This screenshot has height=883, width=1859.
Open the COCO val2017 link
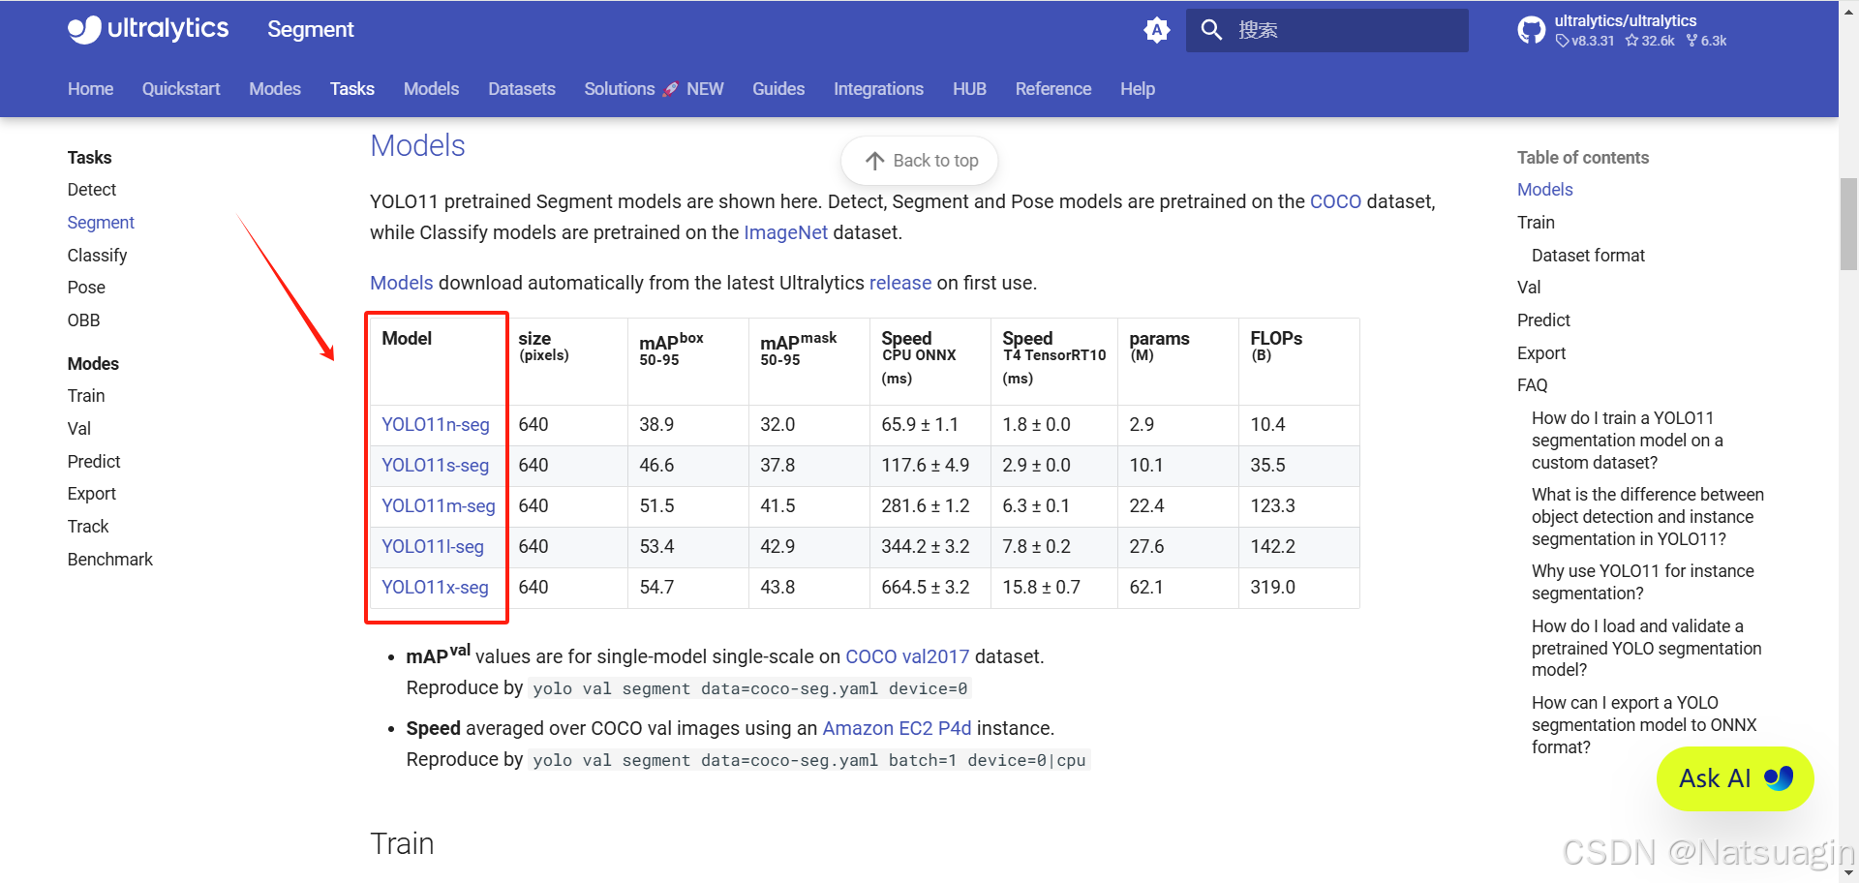point(907,656)
